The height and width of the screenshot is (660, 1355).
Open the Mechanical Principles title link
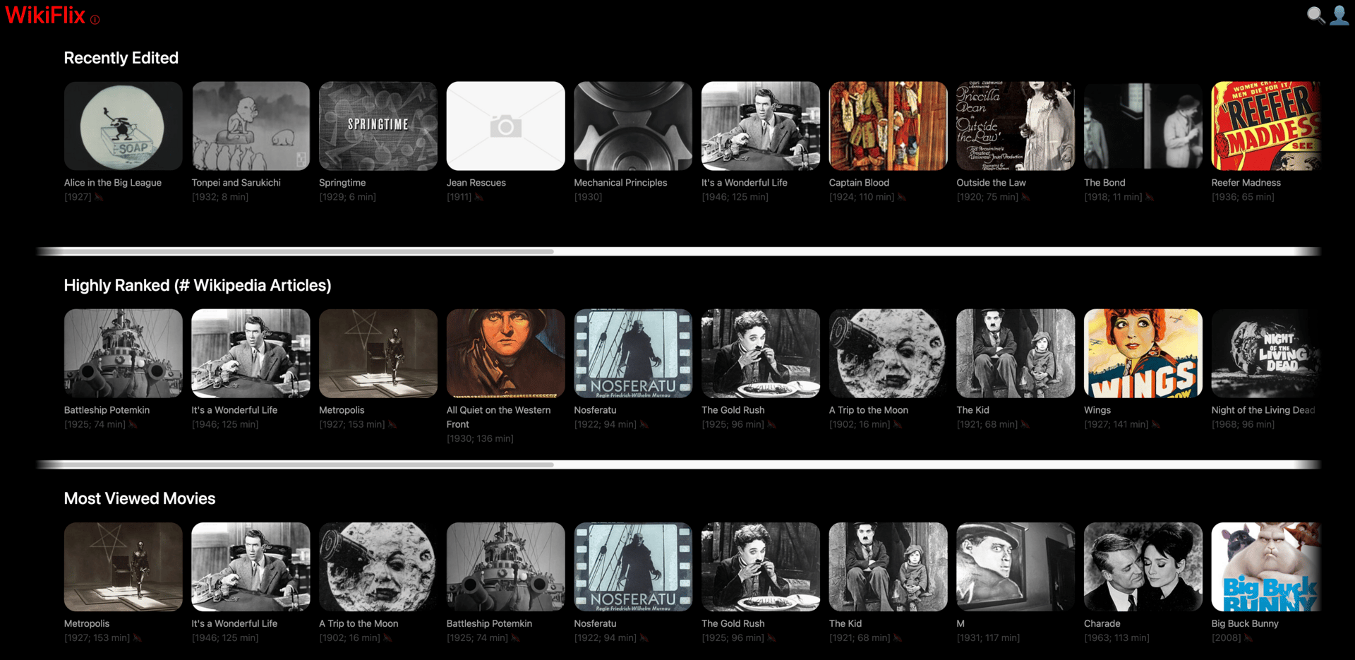click(x=620, y=183)
